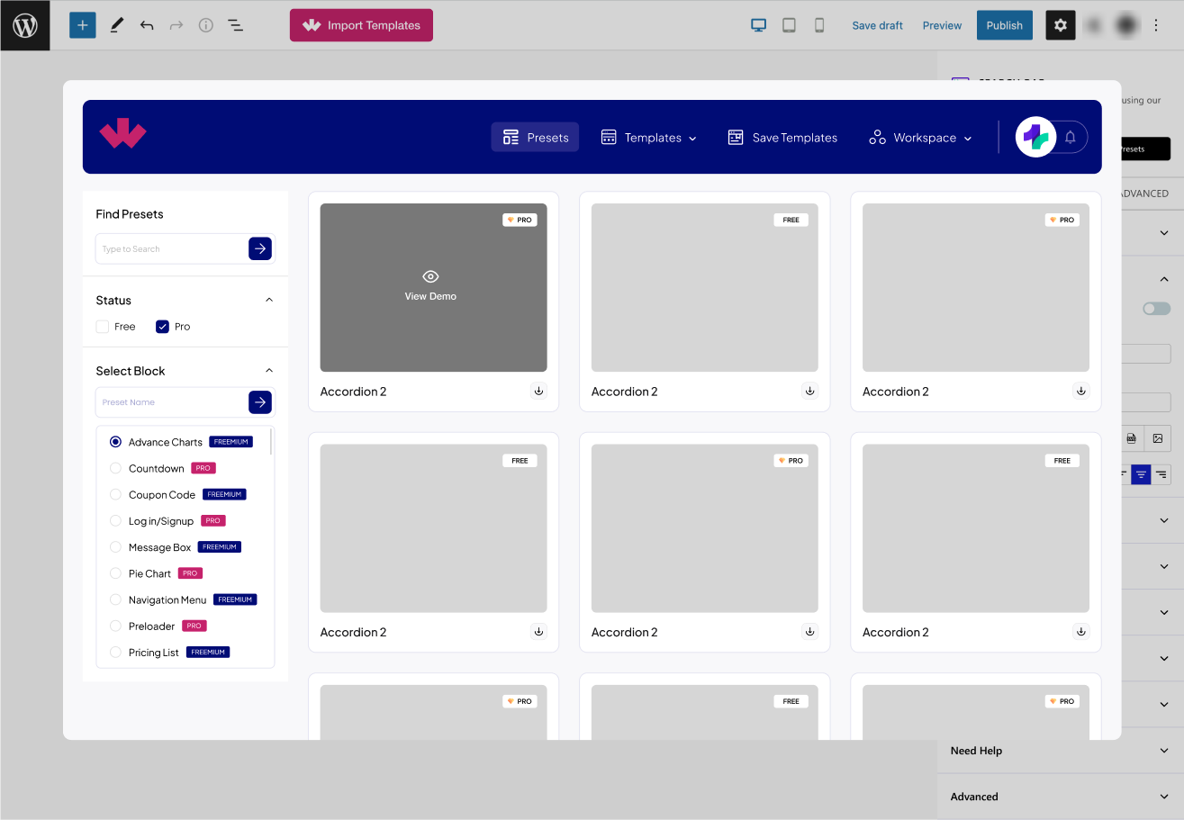
Task: Collapse the Status filter section
Action: coord(268,300)
